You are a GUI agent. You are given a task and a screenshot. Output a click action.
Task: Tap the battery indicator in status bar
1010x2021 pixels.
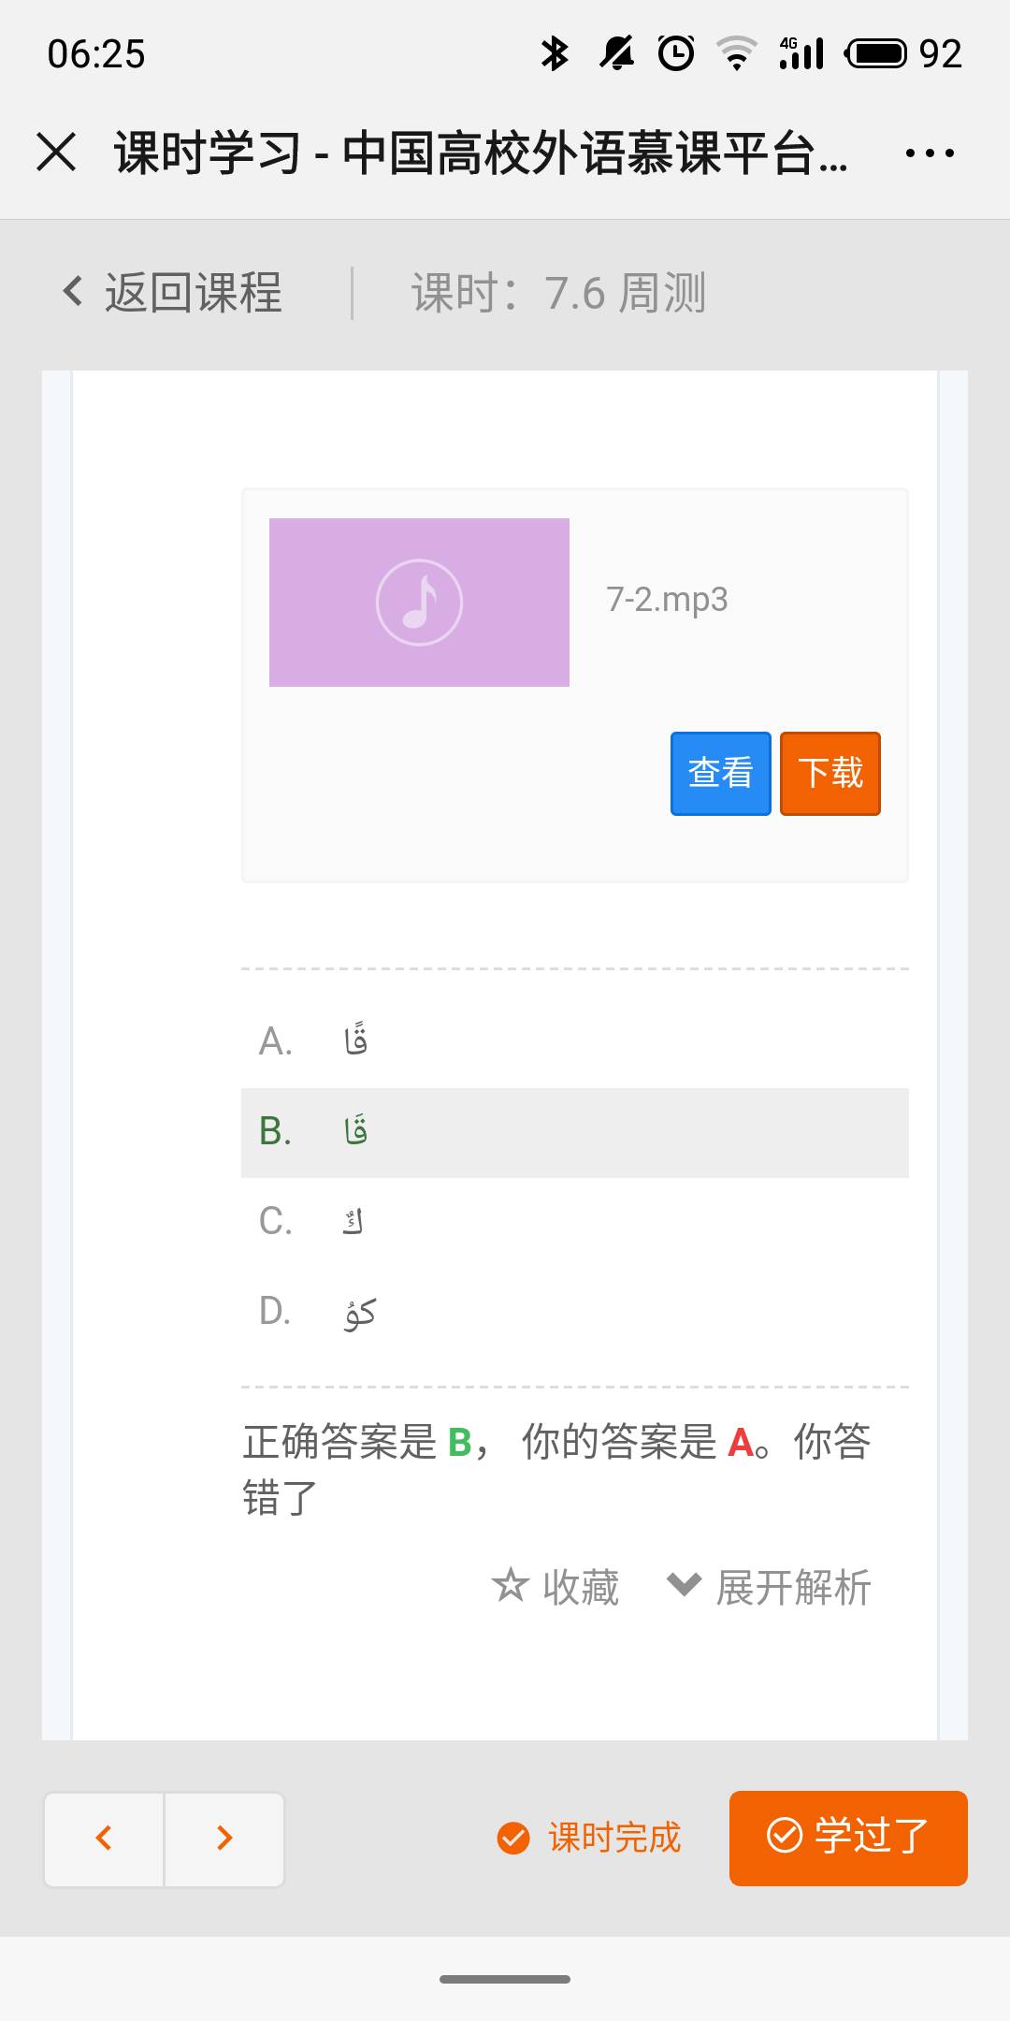(x=875, y=53)
